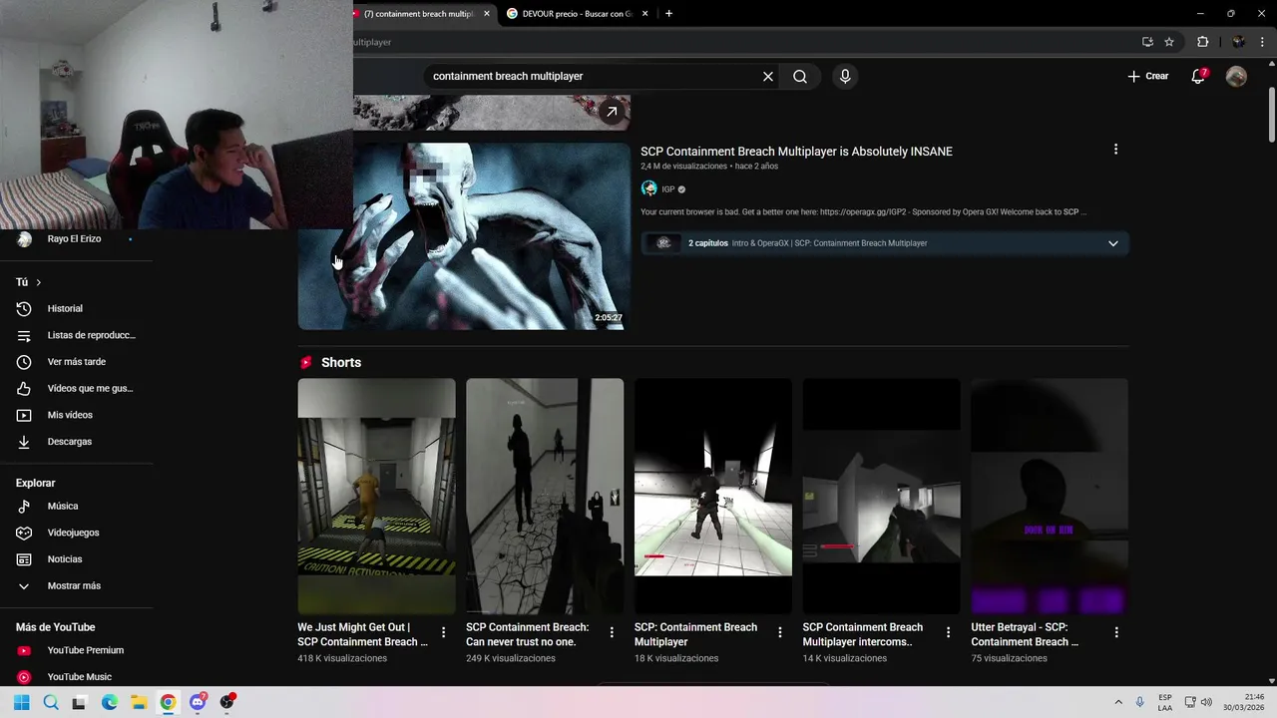The image size is (1277, 718).
Task: Click the Crear button
Action: (1148, 77)
